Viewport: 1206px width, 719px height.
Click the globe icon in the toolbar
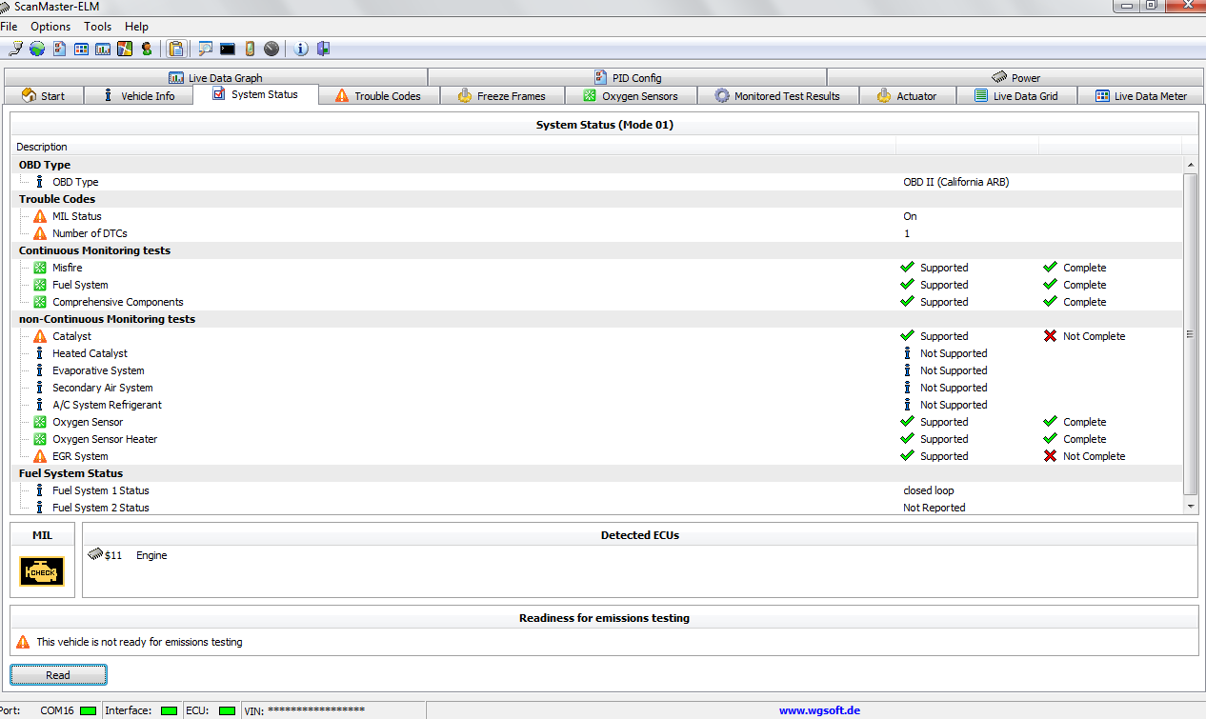37,49
